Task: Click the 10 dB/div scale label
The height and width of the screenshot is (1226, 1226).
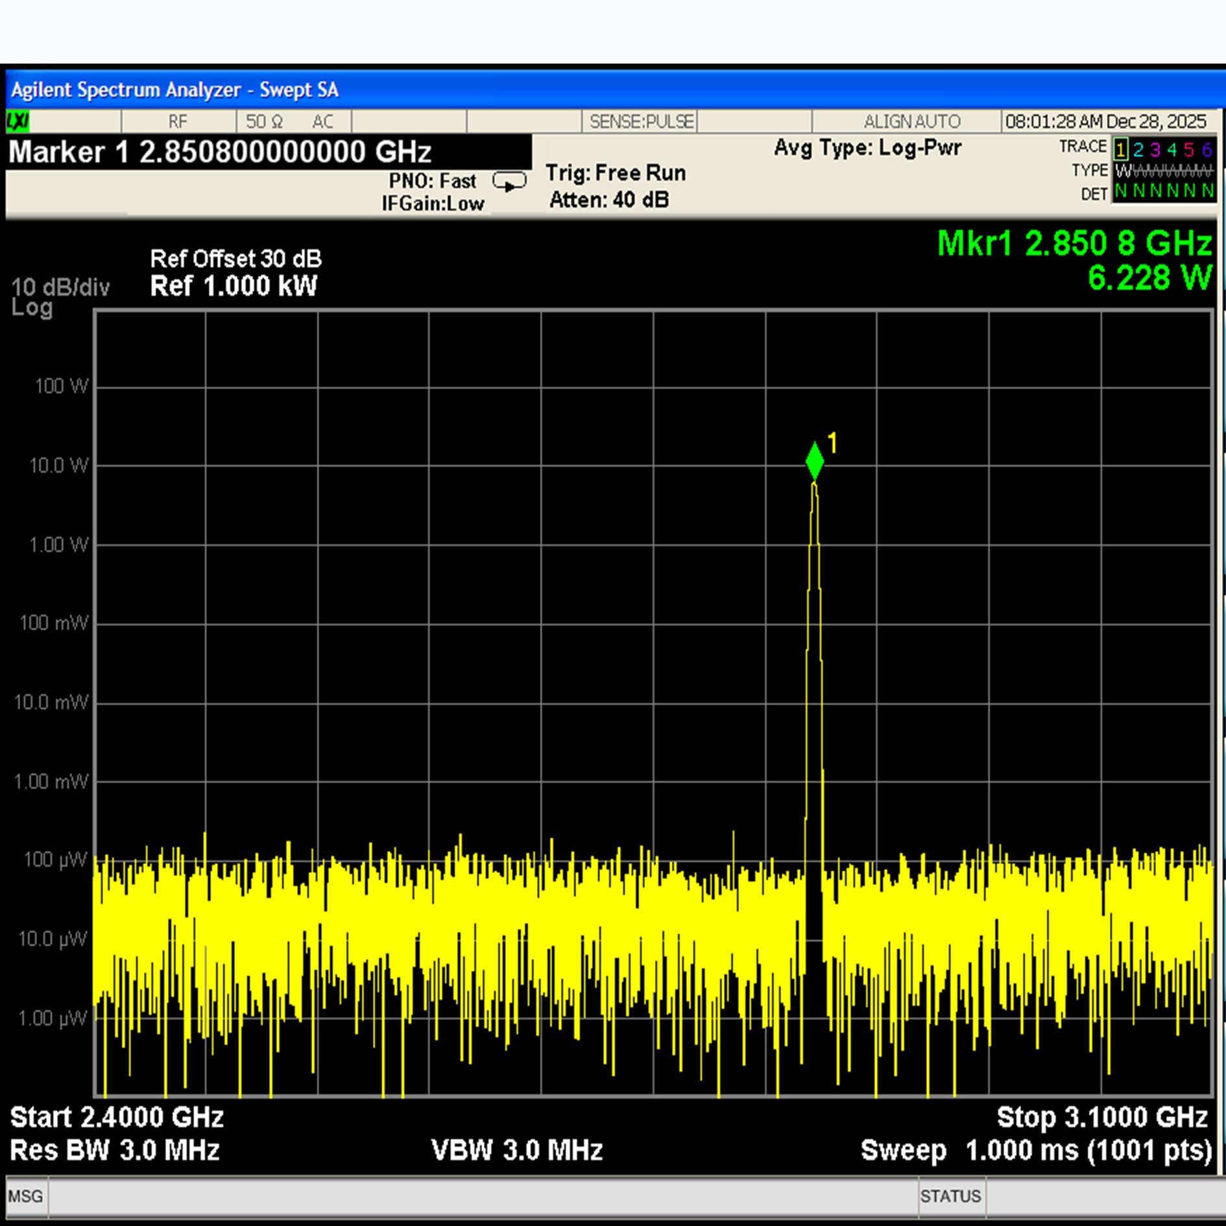Action: (x=60, y=287)
